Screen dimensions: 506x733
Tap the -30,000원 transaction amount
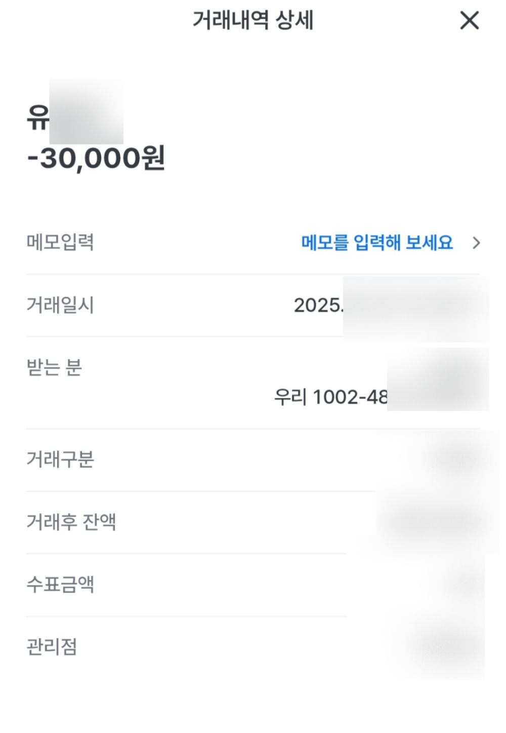(x=96, y=159)
